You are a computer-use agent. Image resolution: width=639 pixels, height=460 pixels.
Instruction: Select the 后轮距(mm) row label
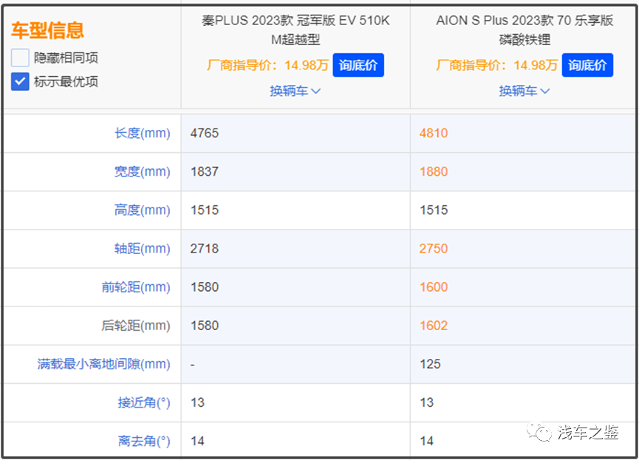(136, 326)
